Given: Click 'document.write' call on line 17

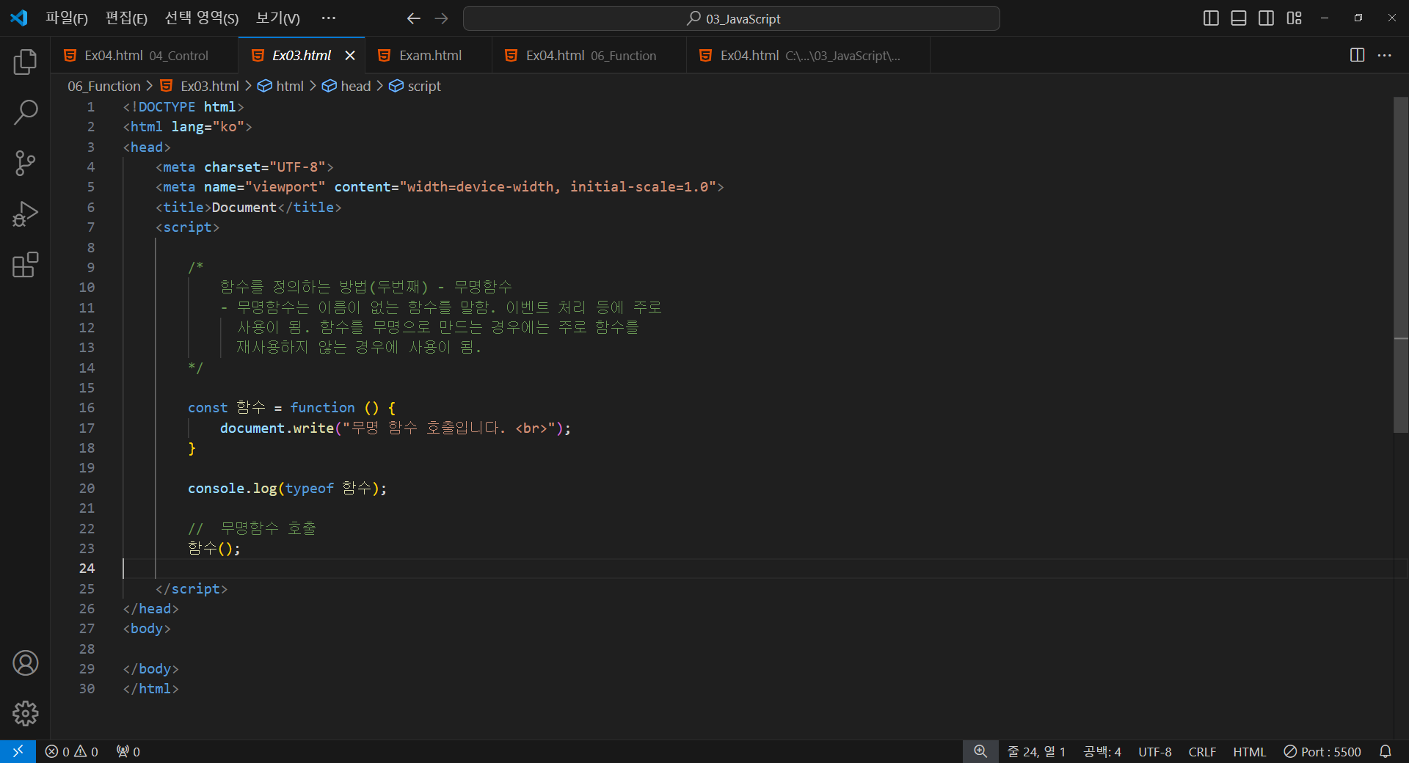Looking at the screenshot, I should coord(277,428).
